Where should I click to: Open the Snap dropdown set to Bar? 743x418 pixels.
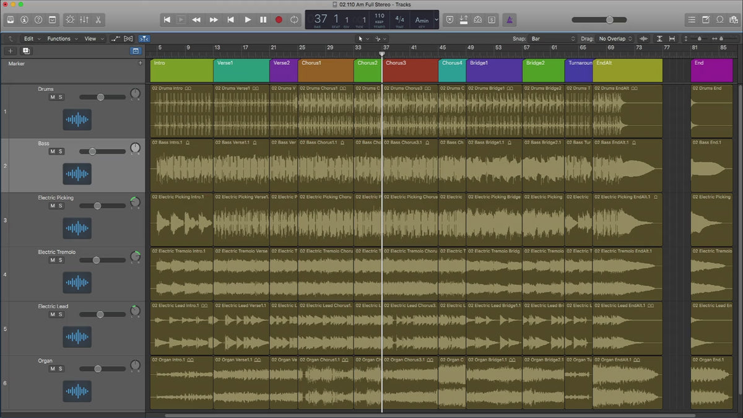pyautogui.click(x=551, y=38)
